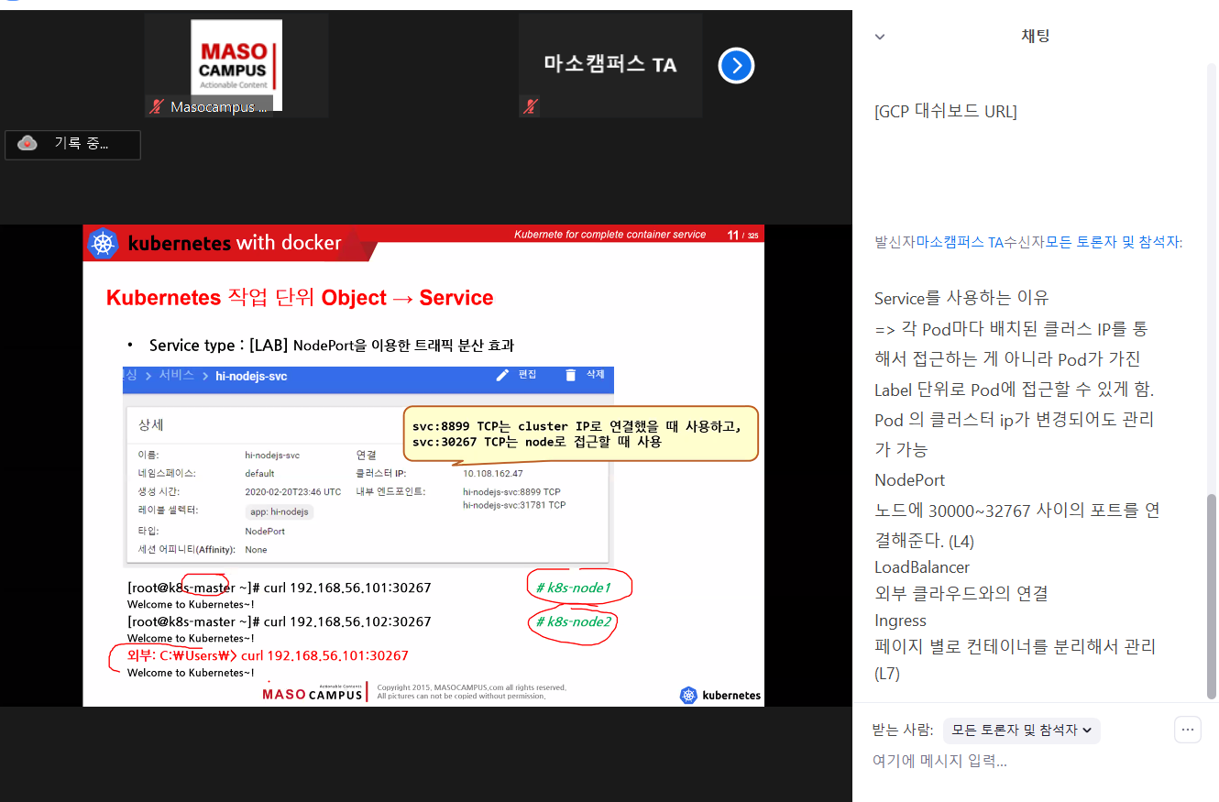Click the MASO CAMPUS logo in participant tile
This screenshot has width=1219, height=802.
click(236, 59)
